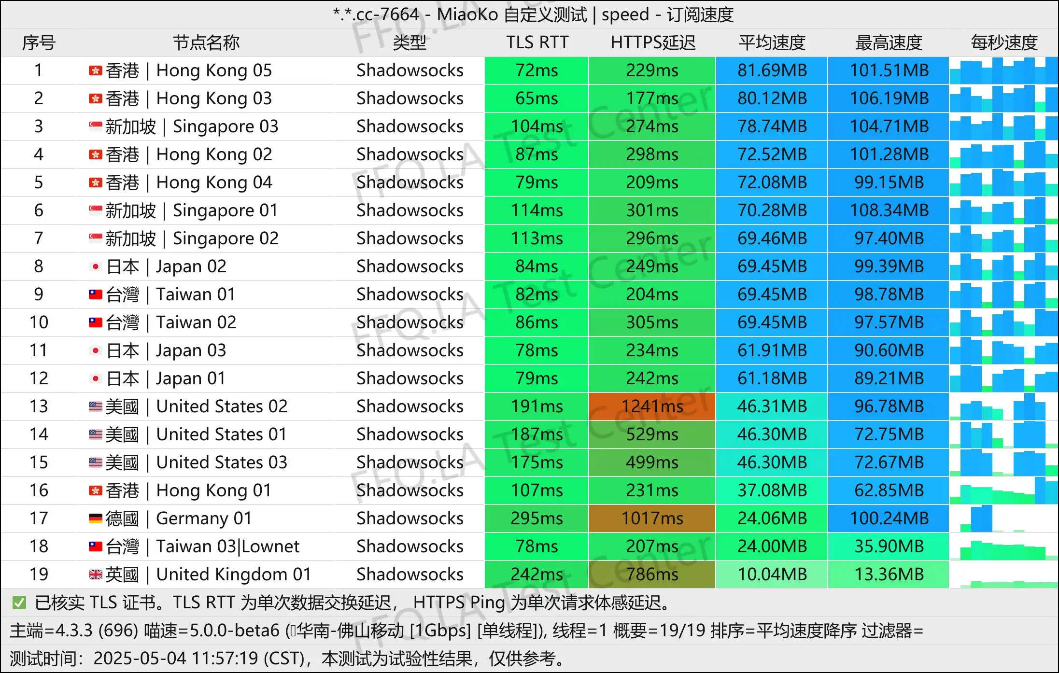
Task: Click the Hong Kong flag icon beside Hong Kong 03
Action: click(x=96, y=99)
